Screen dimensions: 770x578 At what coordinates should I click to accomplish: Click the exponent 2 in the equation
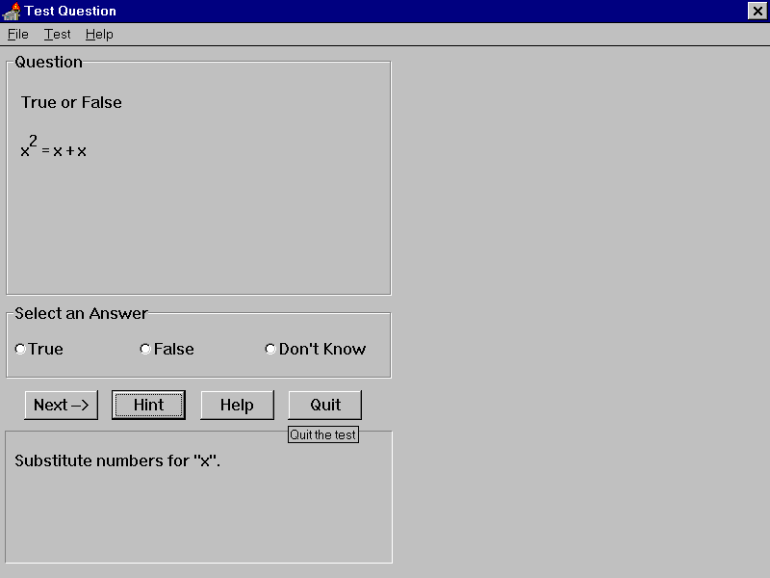[33, 141]
